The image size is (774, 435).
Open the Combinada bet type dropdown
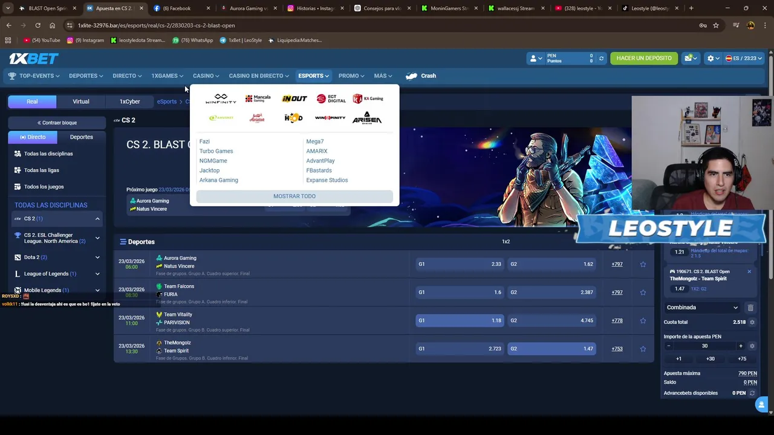pyautogui.click(x=703, y=308)
